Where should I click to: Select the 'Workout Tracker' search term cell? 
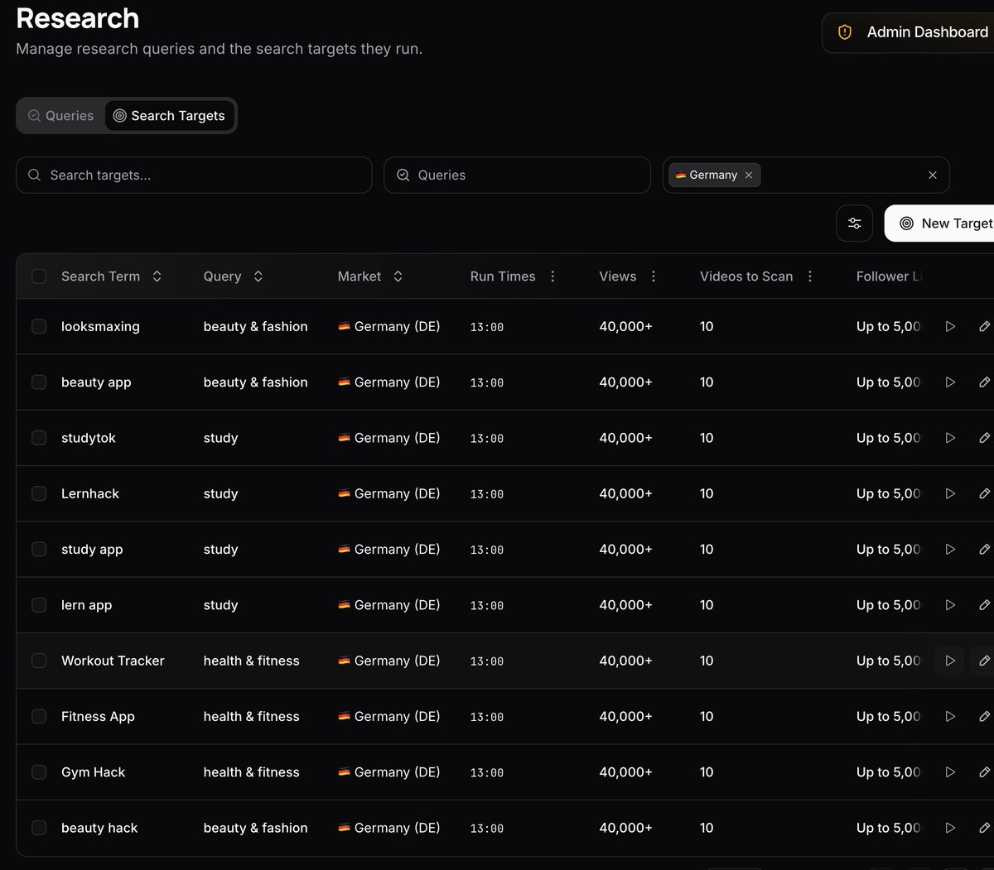[113, 661]
